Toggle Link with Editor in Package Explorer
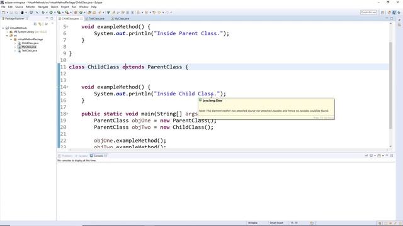 coord(40,24)
